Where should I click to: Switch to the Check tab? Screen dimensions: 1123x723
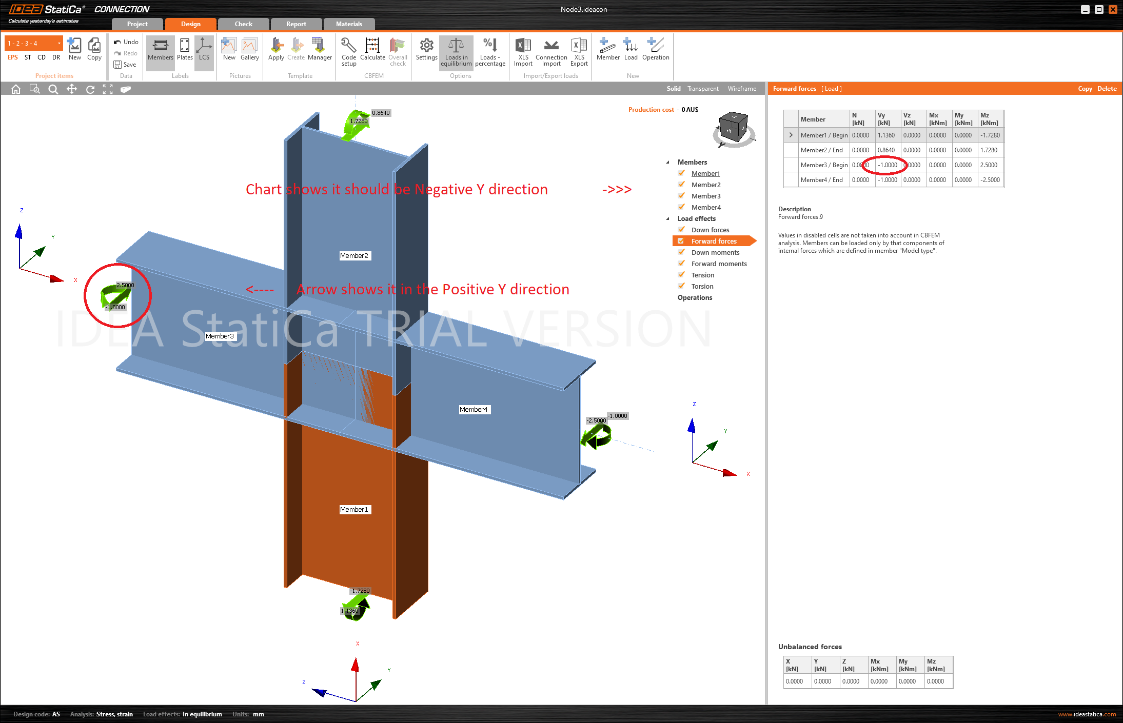click(x=243, y=24)
